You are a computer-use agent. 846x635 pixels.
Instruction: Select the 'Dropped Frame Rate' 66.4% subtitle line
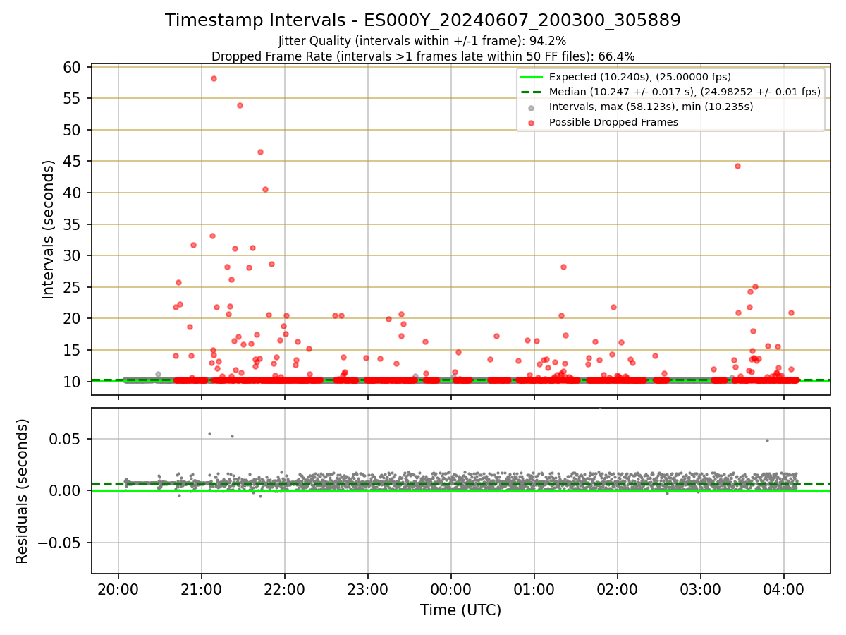423,56
